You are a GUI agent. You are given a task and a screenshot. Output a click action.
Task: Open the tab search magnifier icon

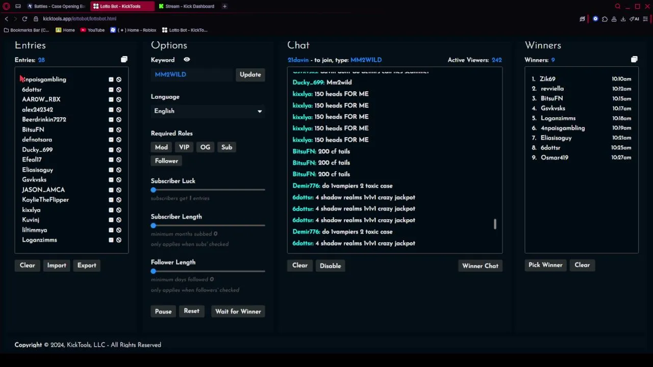[617, 6]
